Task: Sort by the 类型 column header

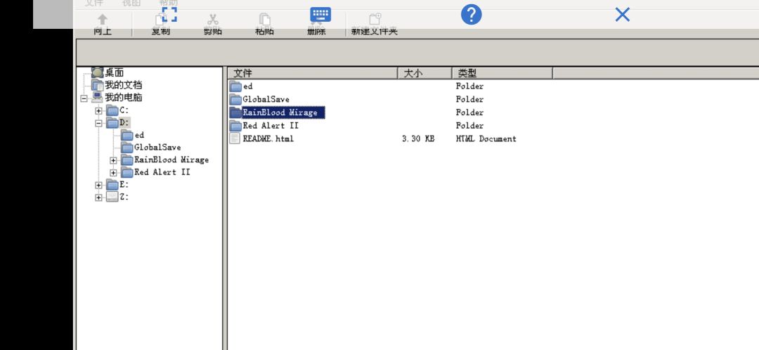Action: coord(502,73)
